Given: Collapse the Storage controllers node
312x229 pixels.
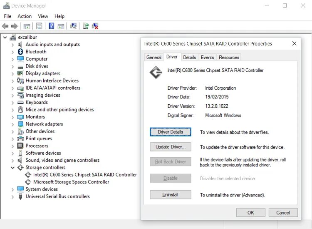Looking at the screenshot, I should coord(13,168).
